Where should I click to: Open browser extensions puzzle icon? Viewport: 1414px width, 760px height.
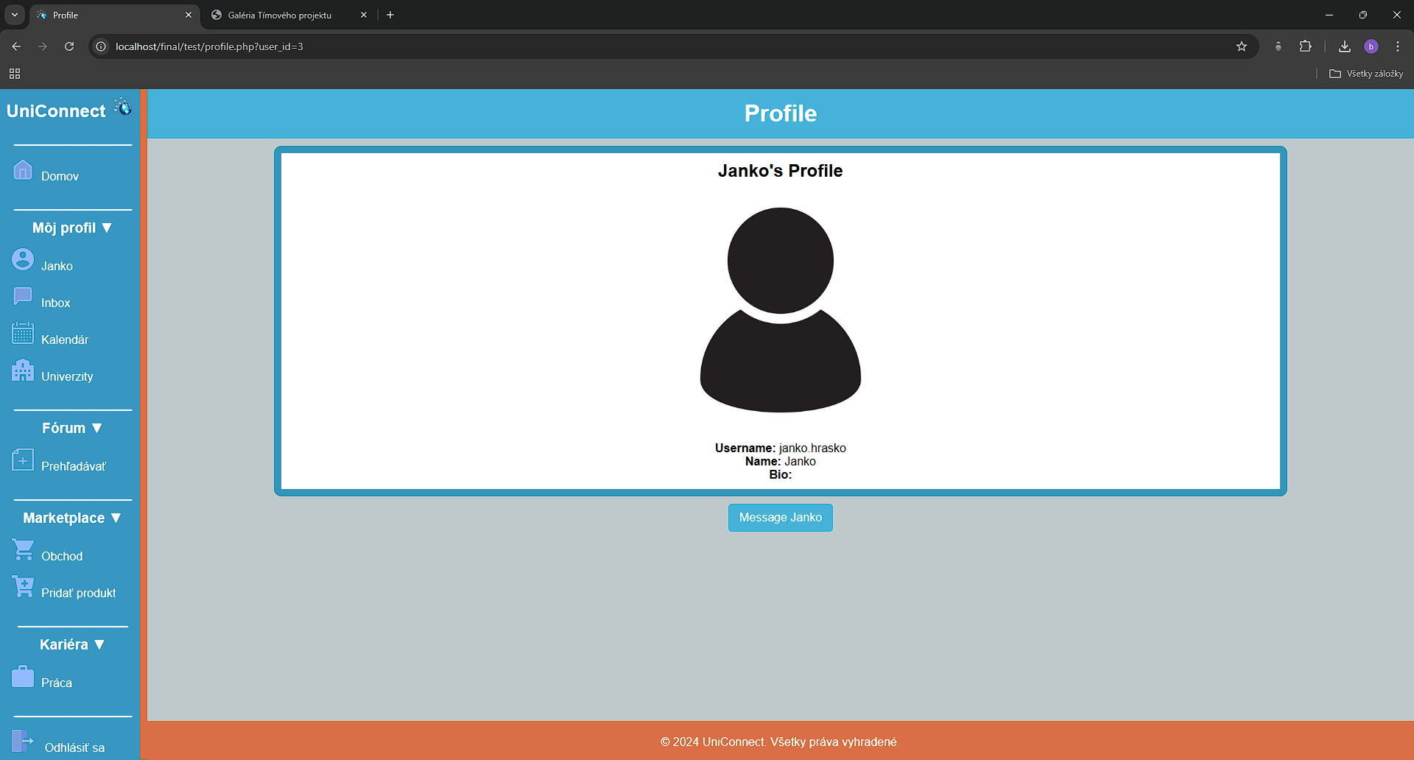(x=1305, y=46)
